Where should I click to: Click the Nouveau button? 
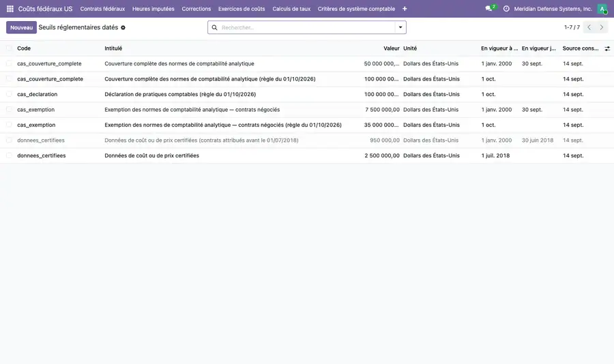21,27
